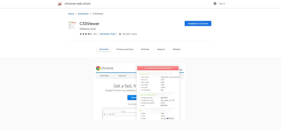Open the Reviews tab
281x131 pixels.
(145, 49)
